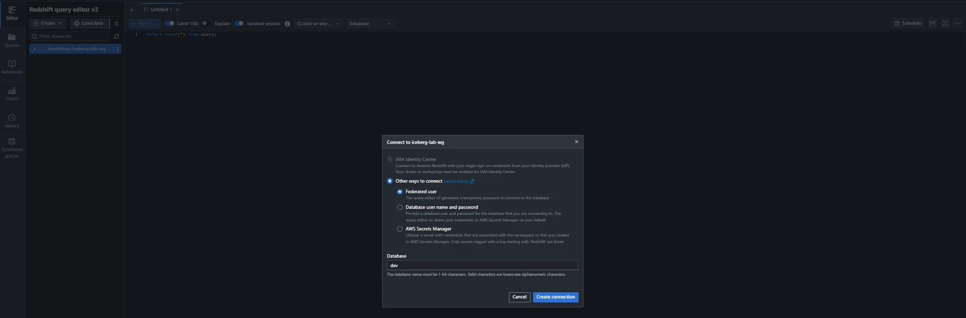This screenshot has width=966, height=318.
Task: Choose the Federated user radio option
Action: click(x=400, y=192)
